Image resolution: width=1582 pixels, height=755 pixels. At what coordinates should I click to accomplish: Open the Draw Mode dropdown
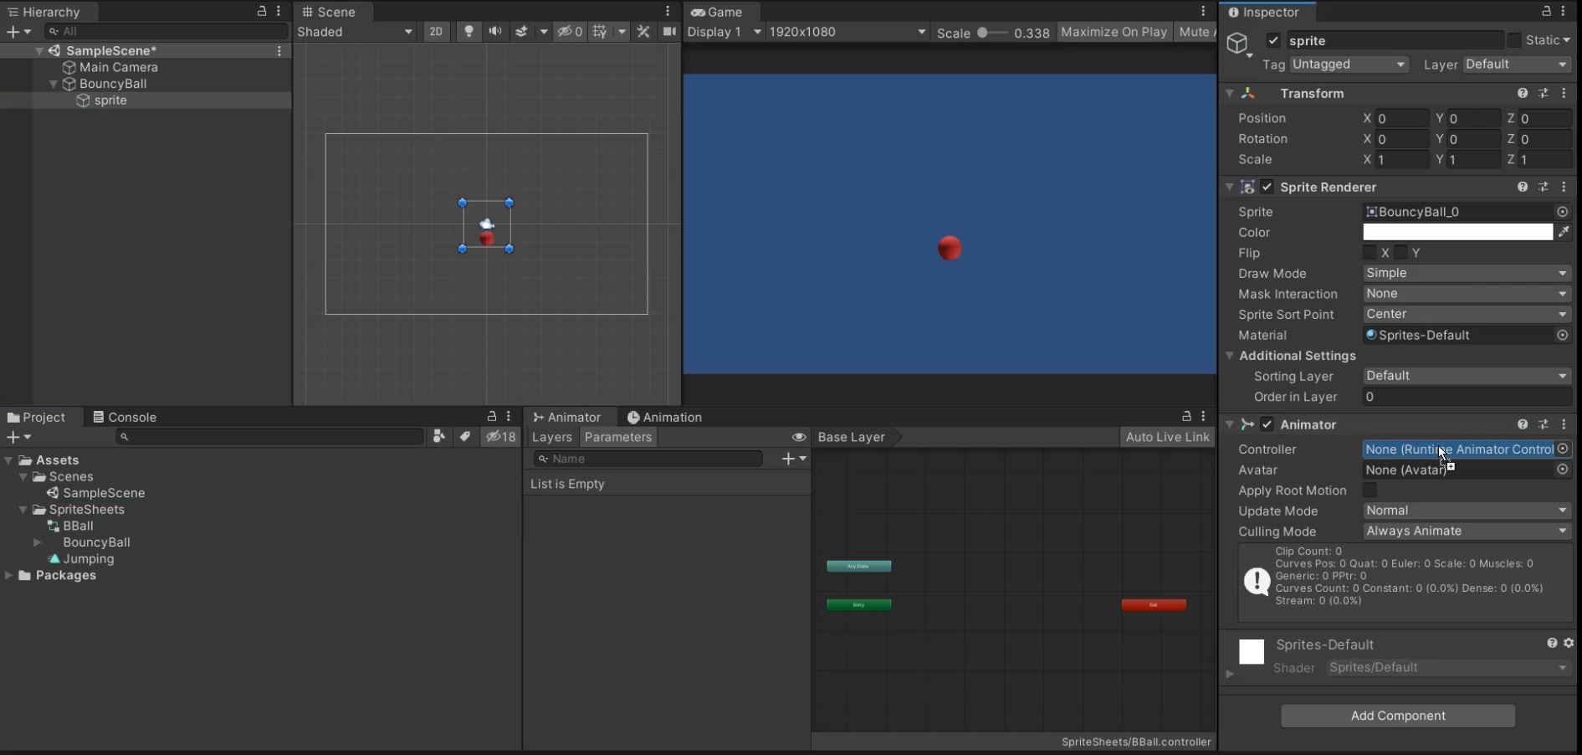click(x=1466, y=274)
